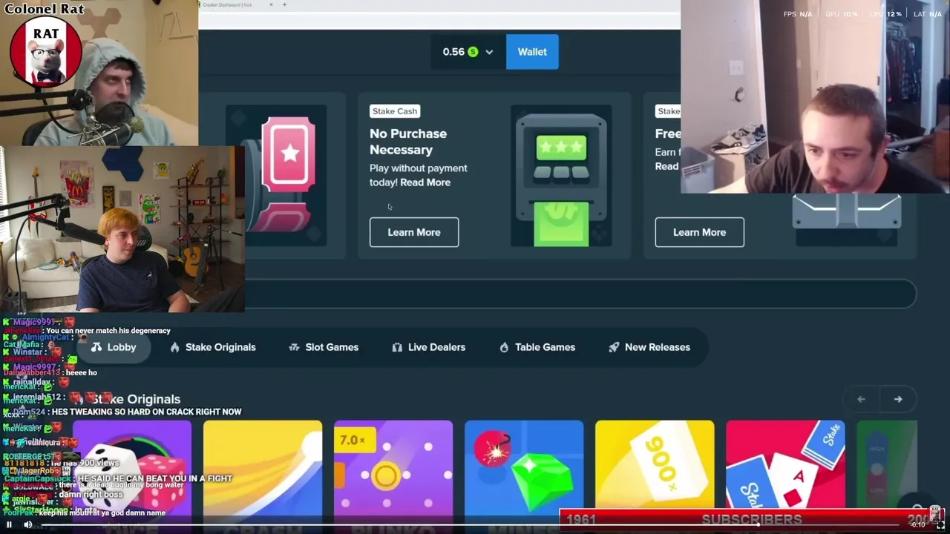
Task: Pause the video playback
Action: [10, 524]
